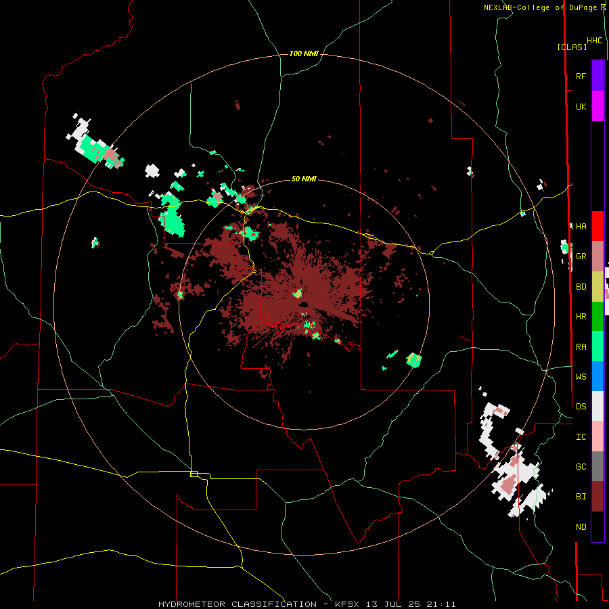Click the WS blue legend swatch
609x609 pixels.
point(597,376)
